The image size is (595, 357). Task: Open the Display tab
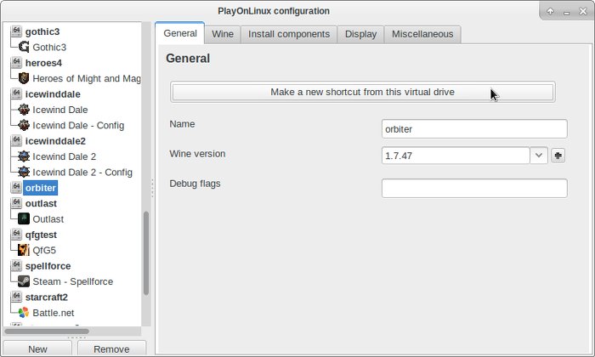[360, 34]
